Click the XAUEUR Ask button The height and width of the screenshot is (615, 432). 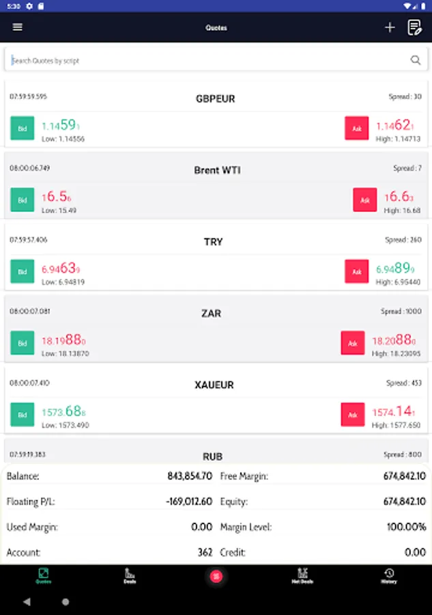pos(353,415)
